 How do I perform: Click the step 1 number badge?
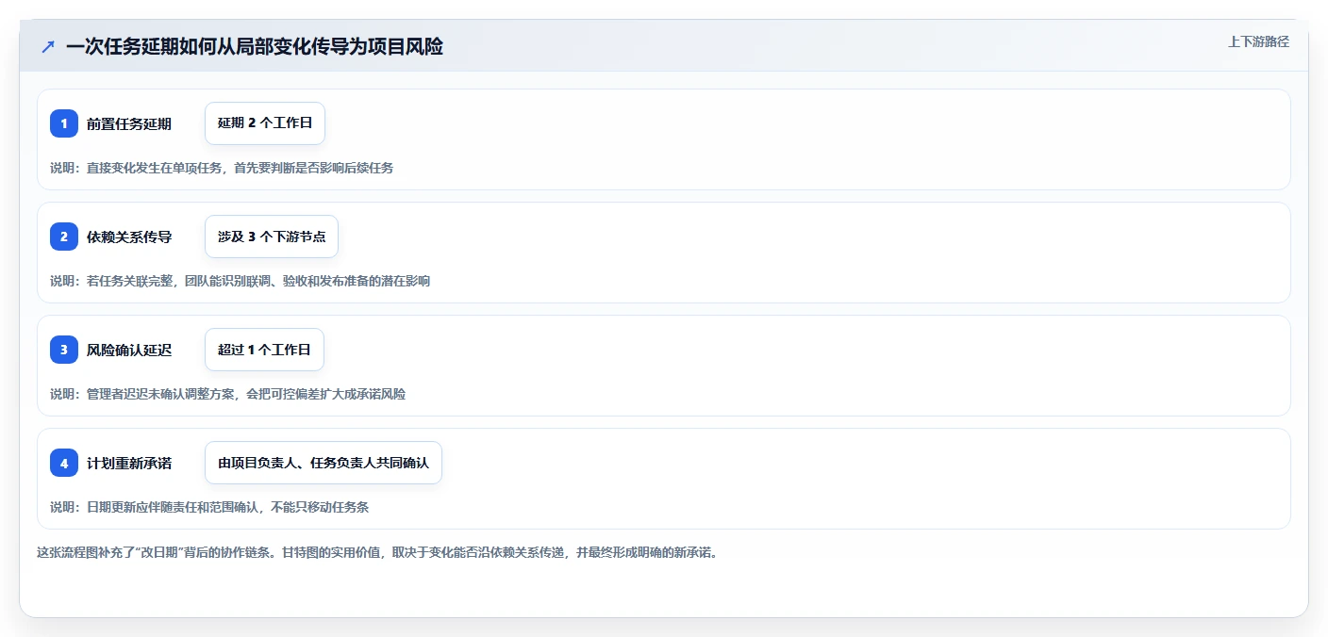(x=64, y=123)
